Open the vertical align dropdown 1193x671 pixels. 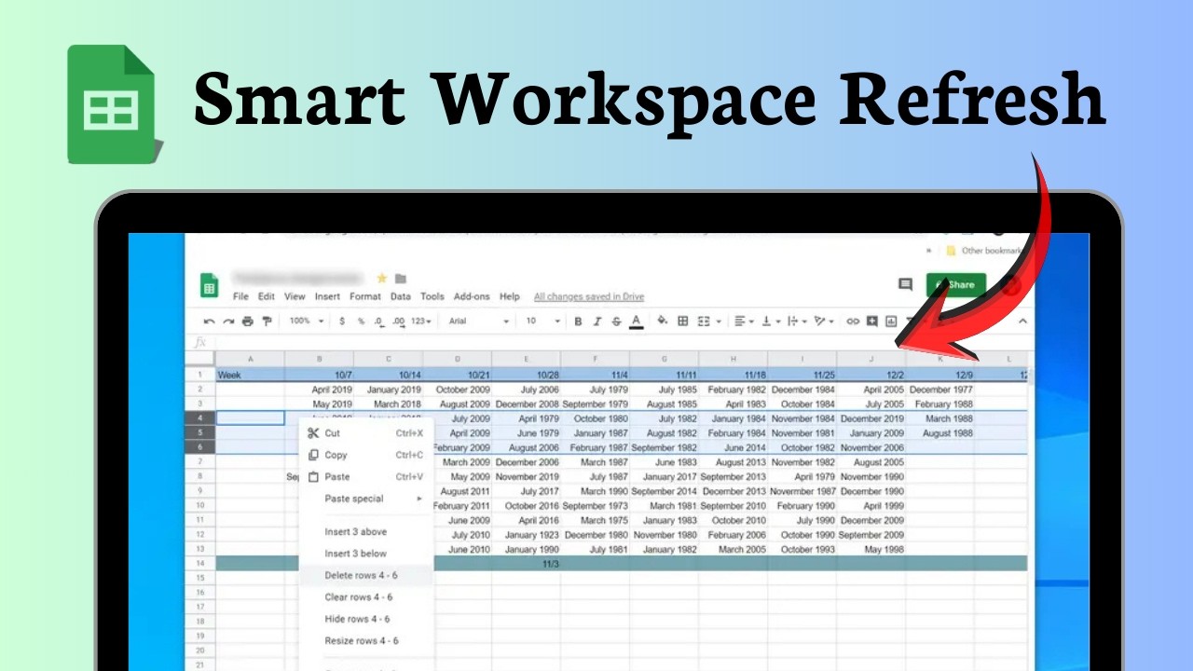point(771,322)
